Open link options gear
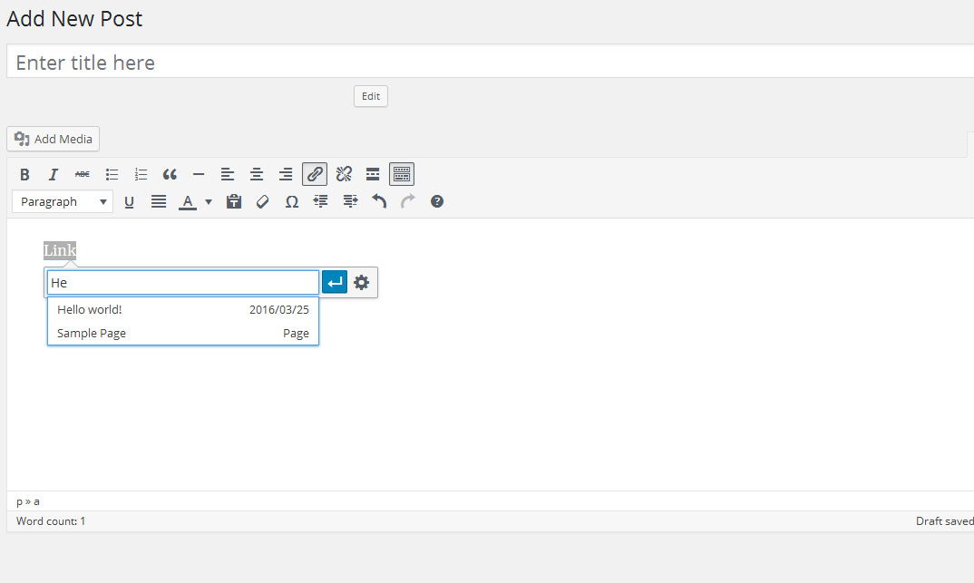 362,283
